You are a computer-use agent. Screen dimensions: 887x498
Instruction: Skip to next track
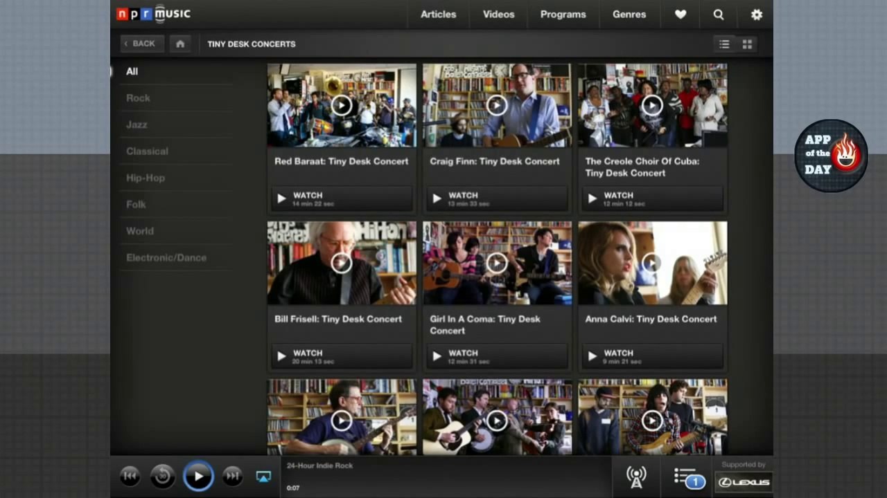pos(232,476)
